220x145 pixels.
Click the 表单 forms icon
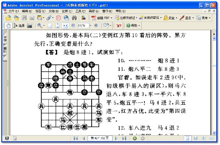[x=198, y=18]
